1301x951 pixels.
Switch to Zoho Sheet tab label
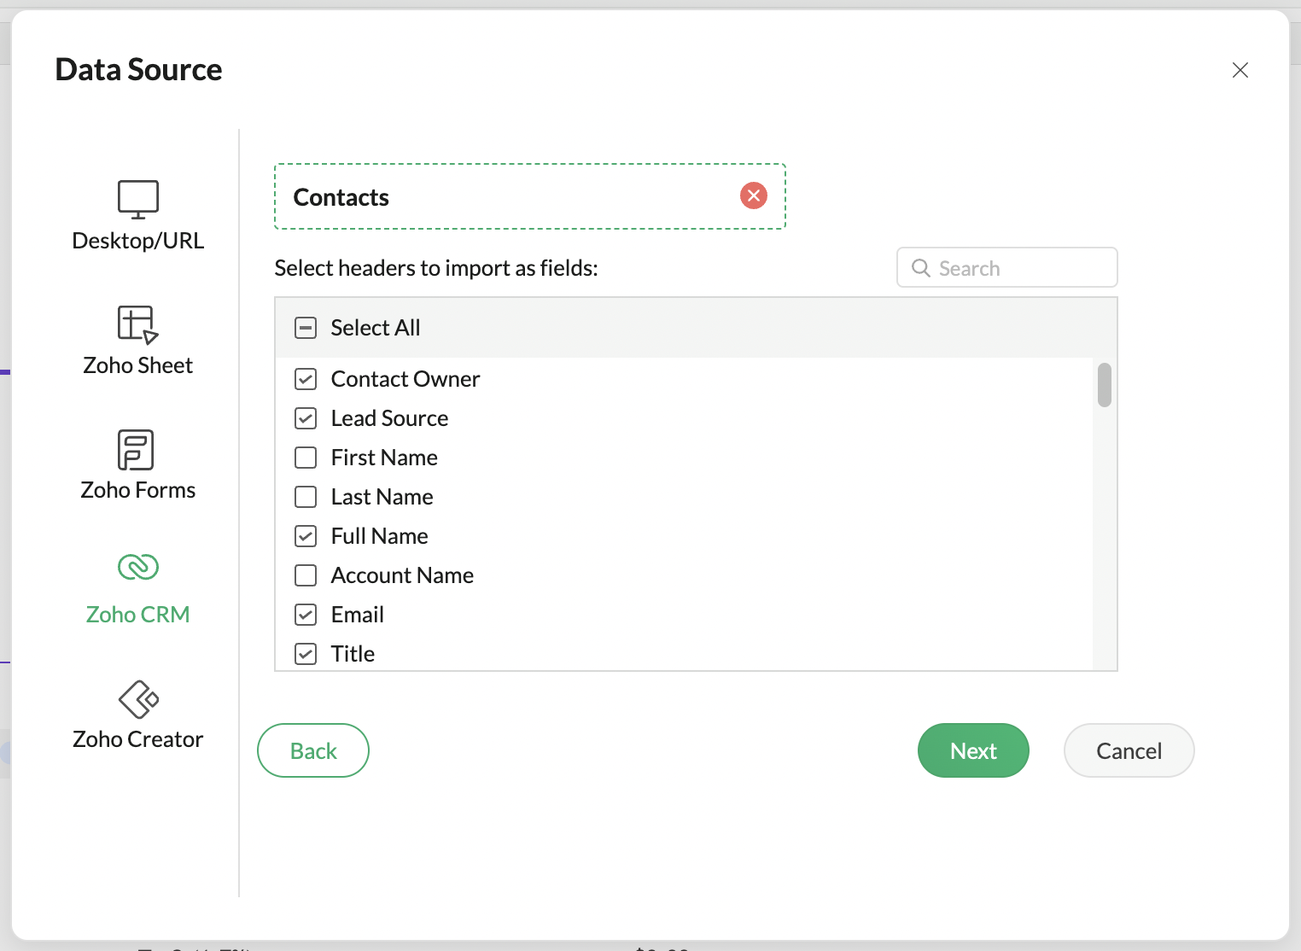pyautogui.click(x=137, y=365)
